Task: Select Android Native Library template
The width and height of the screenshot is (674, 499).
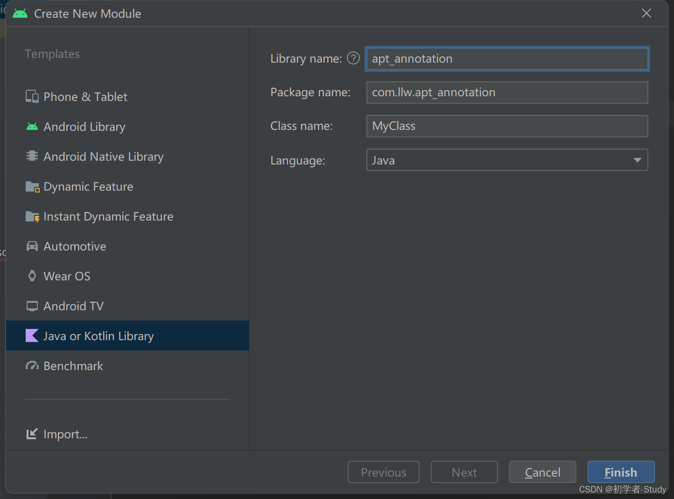Action: [x=127, y=157]
